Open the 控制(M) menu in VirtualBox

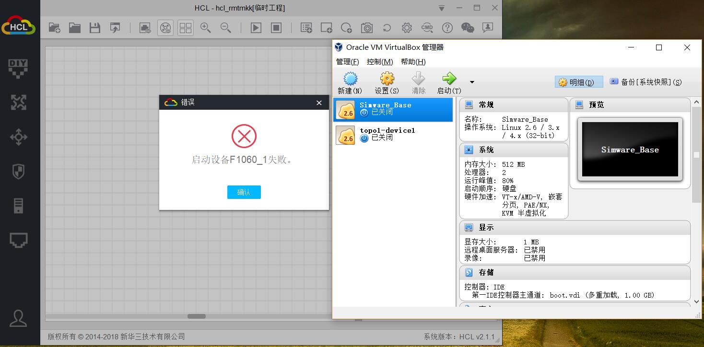(380, 62)
